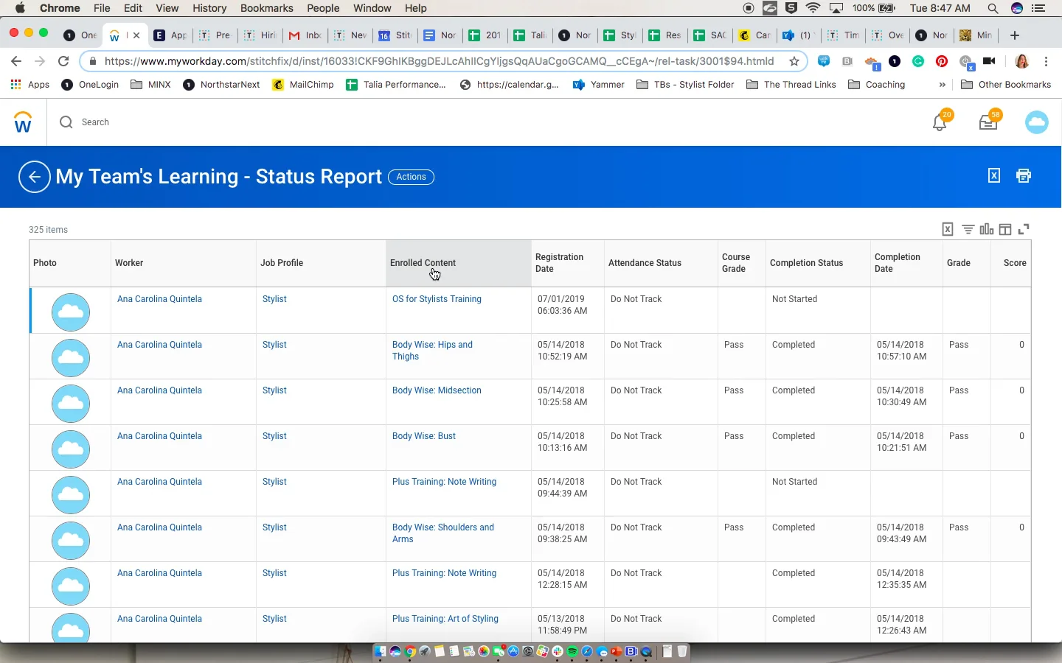Print report using header printer icon

pyautogui.click(x=1024, y=175)
